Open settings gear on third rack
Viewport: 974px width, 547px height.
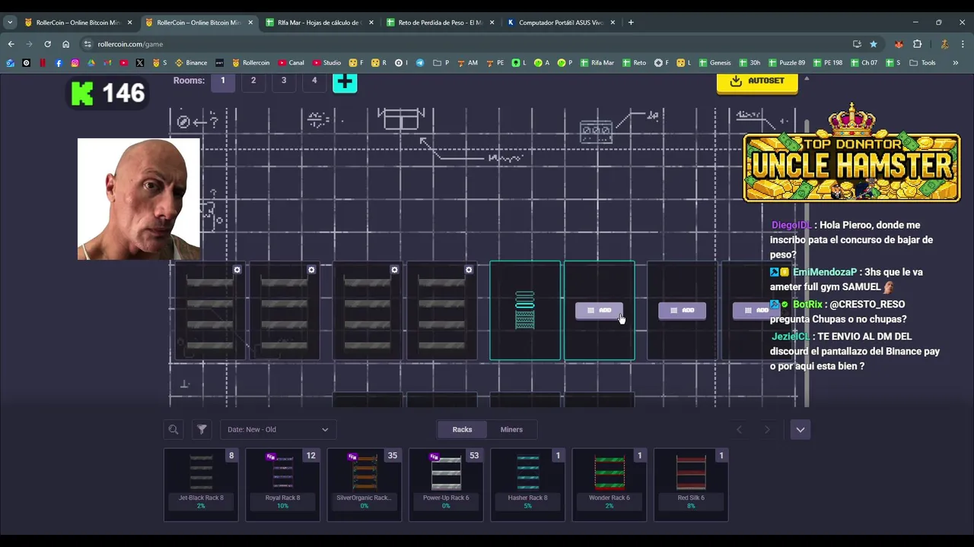point(394,270)
